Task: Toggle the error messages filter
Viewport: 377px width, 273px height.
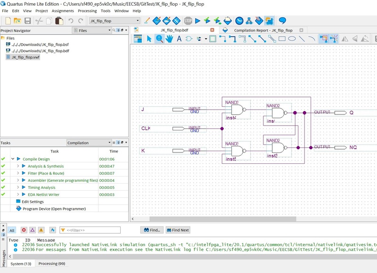Action: 24,230
